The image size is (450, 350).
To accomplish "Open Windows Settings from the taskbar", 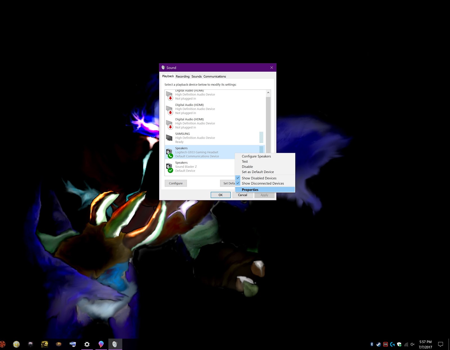I will pos(87,344).
